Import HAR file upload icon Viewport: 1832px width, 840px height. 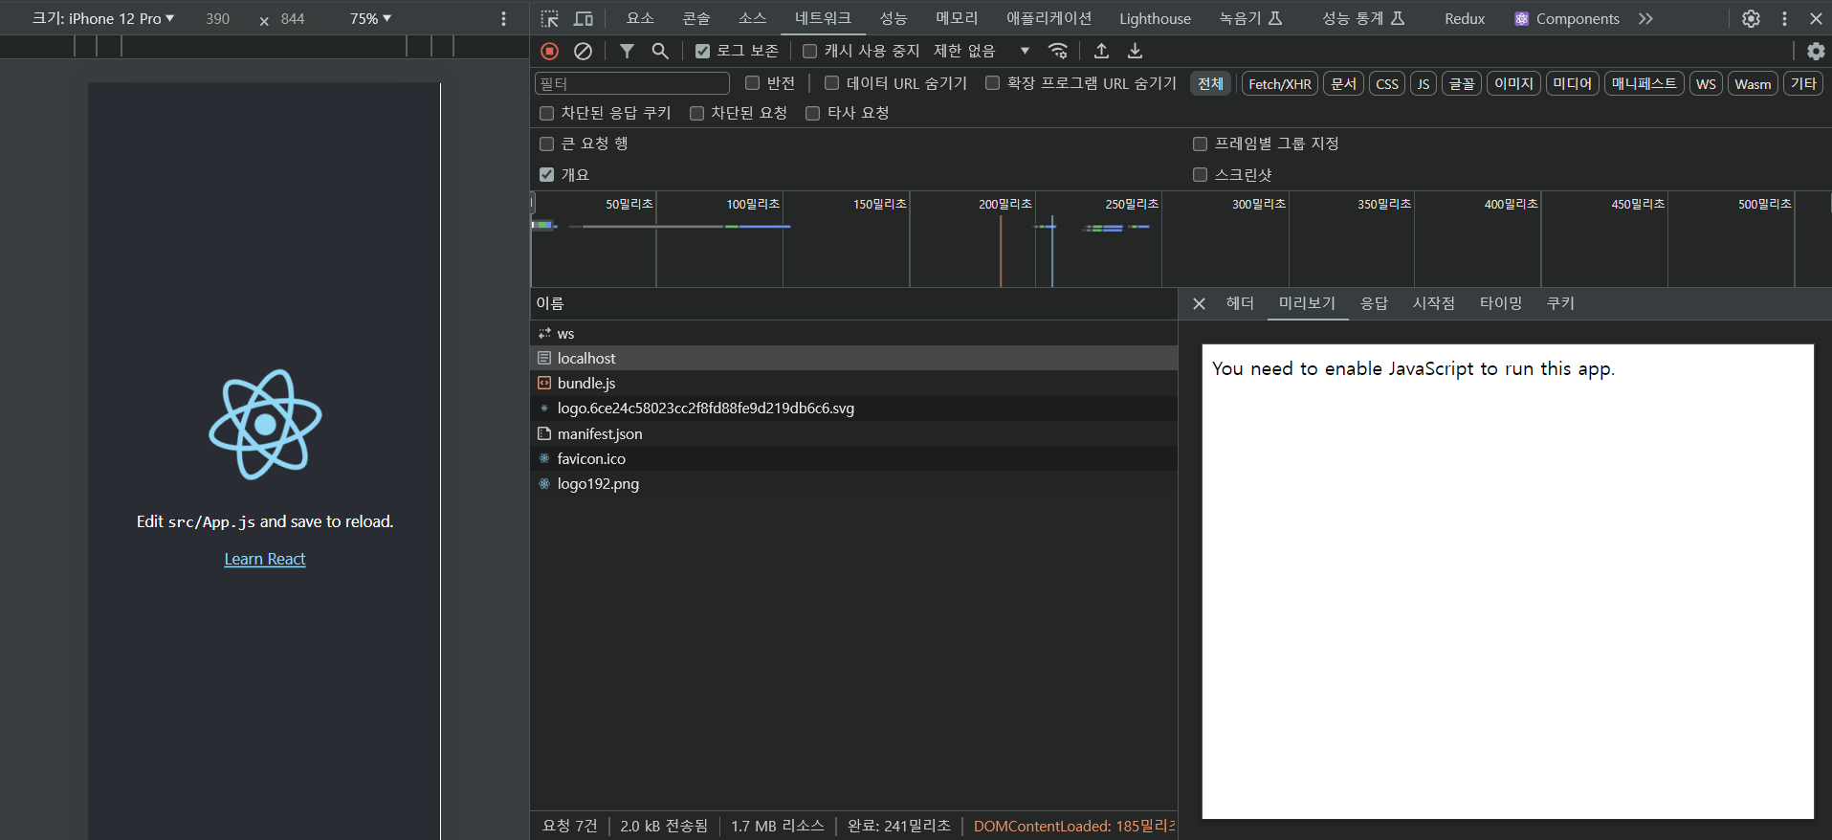(x=1101, y=51)
